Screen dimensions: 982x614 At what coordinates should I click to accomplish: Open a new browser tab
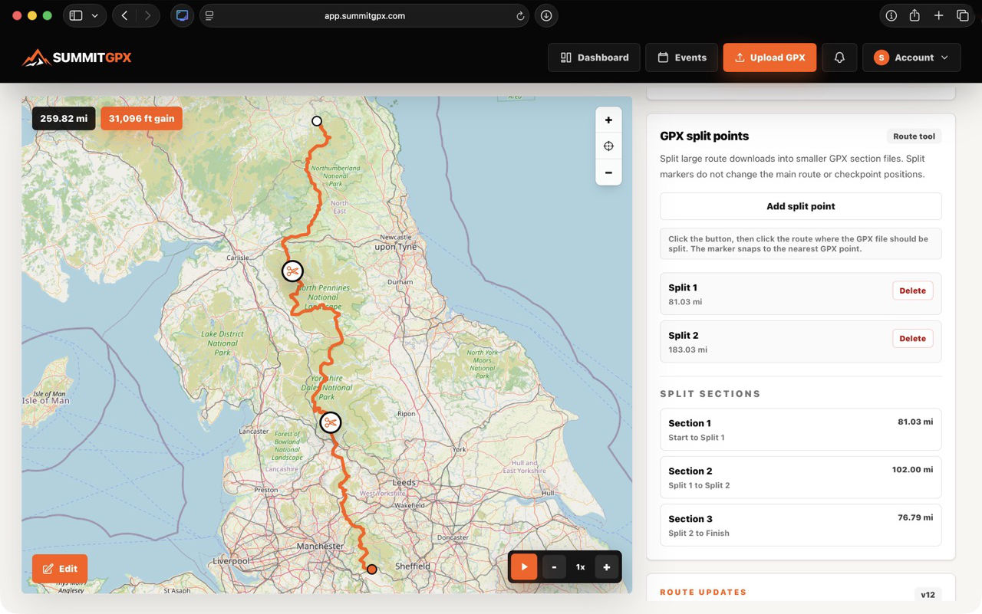coord(938,15)
